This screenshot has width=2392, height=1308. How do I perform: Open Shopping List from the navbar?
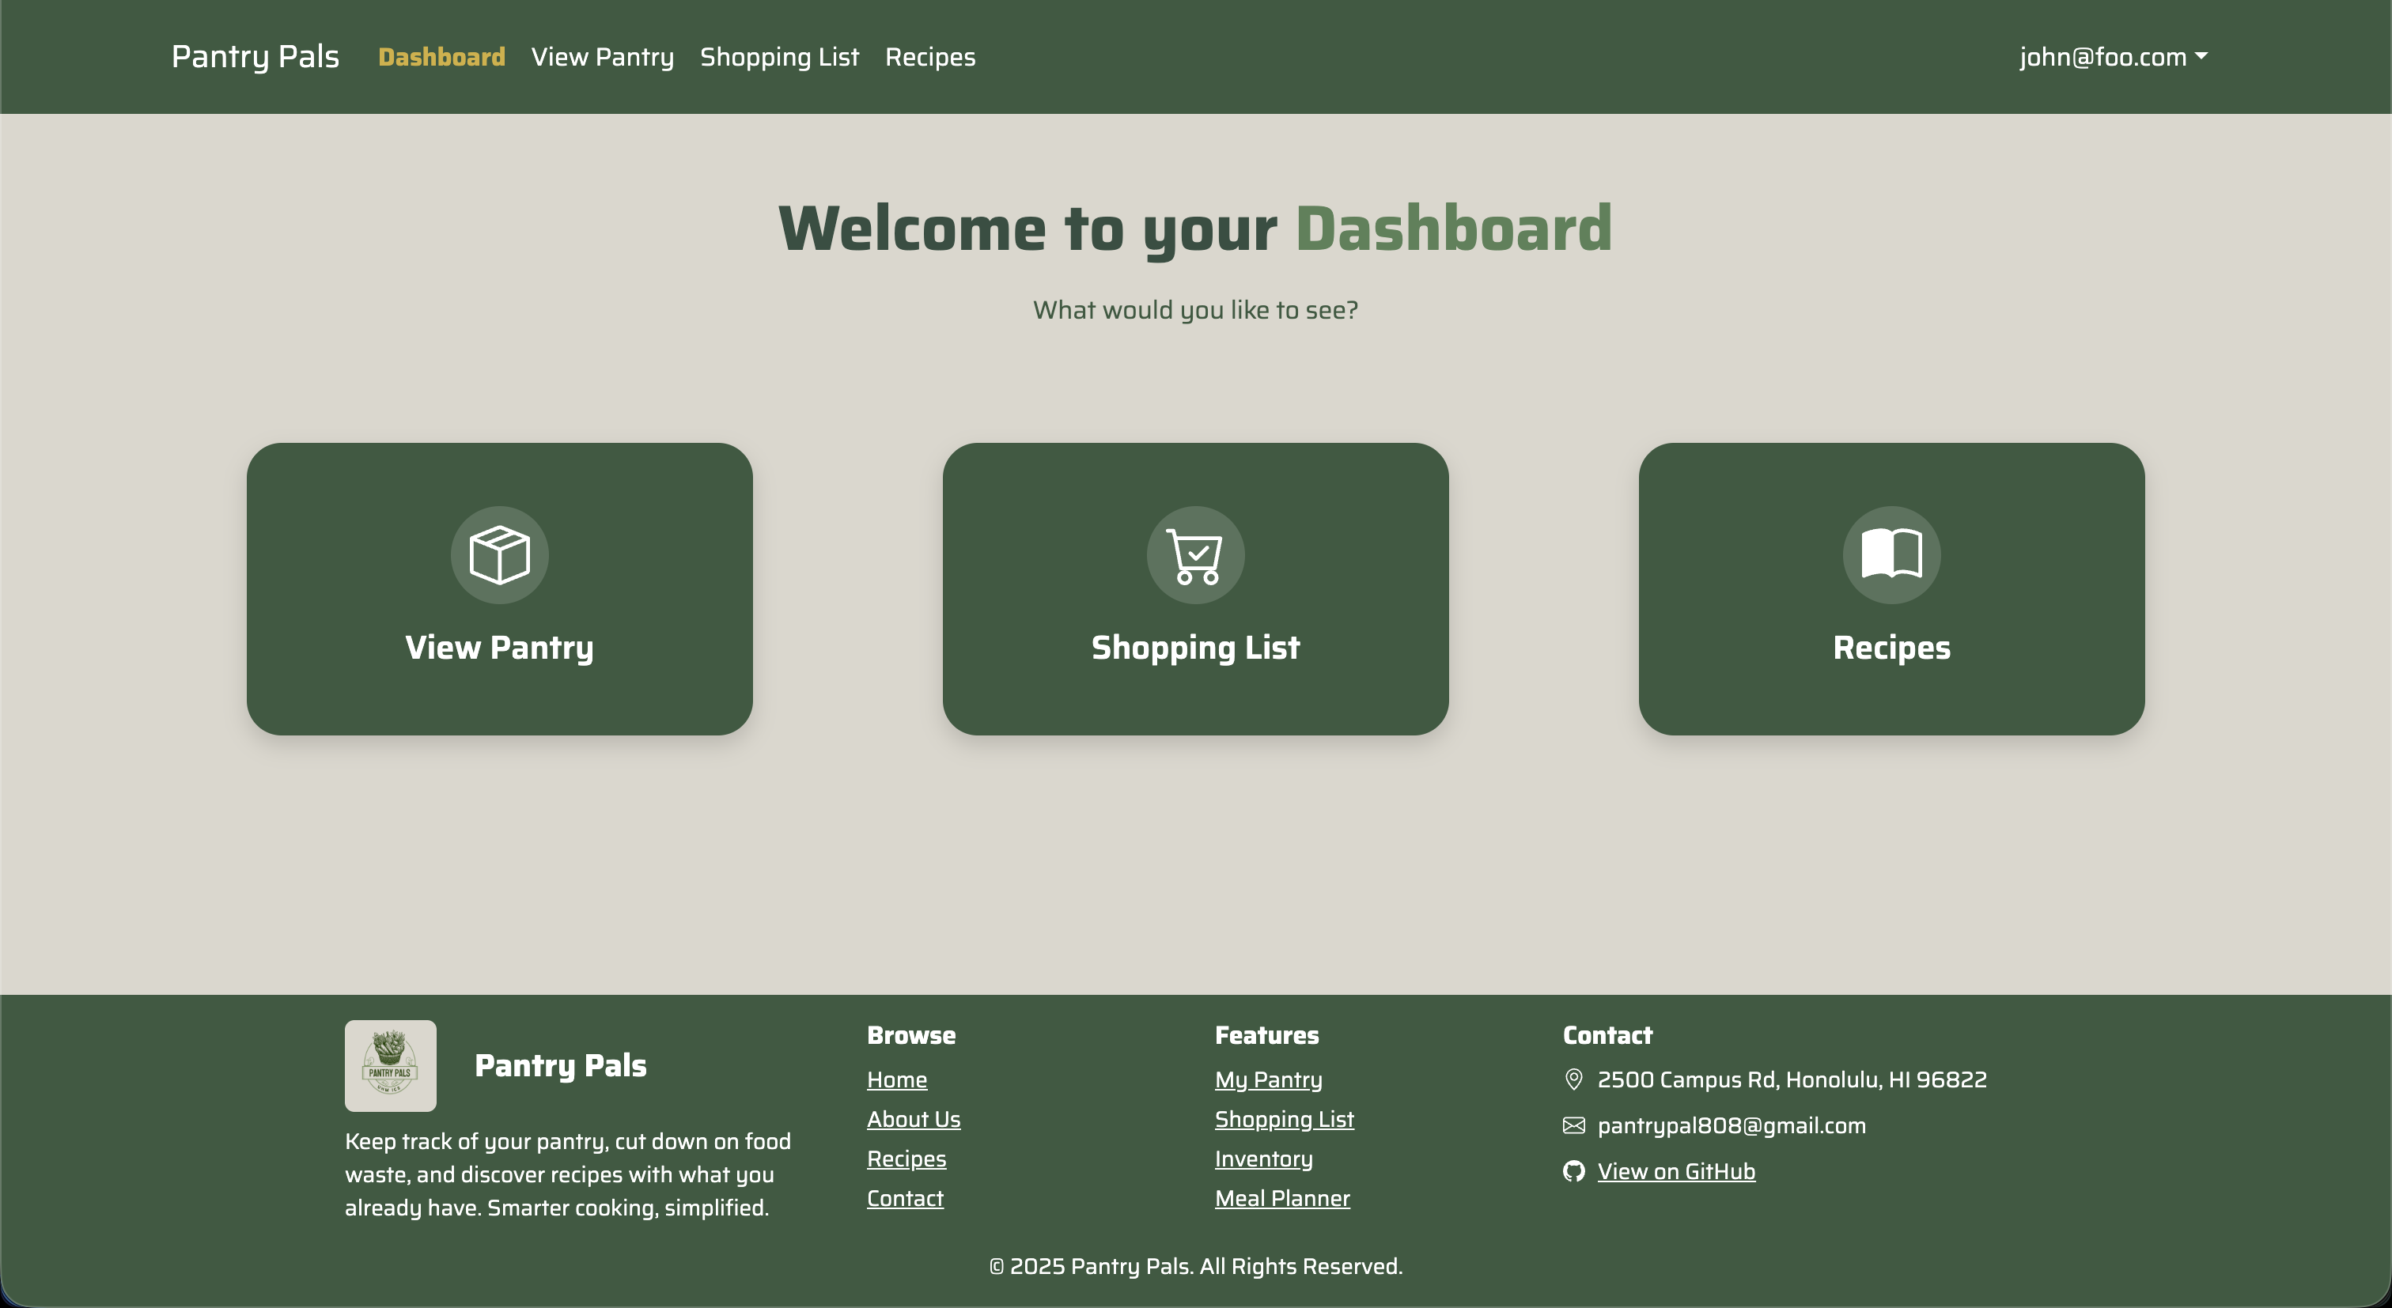point(779,55)
